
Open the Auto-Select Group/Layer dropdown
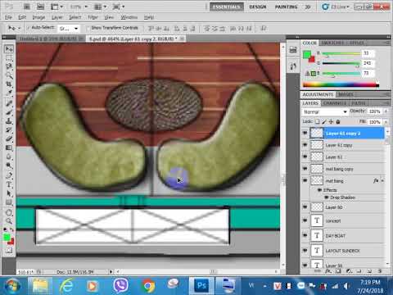click(x=69, y=28)
